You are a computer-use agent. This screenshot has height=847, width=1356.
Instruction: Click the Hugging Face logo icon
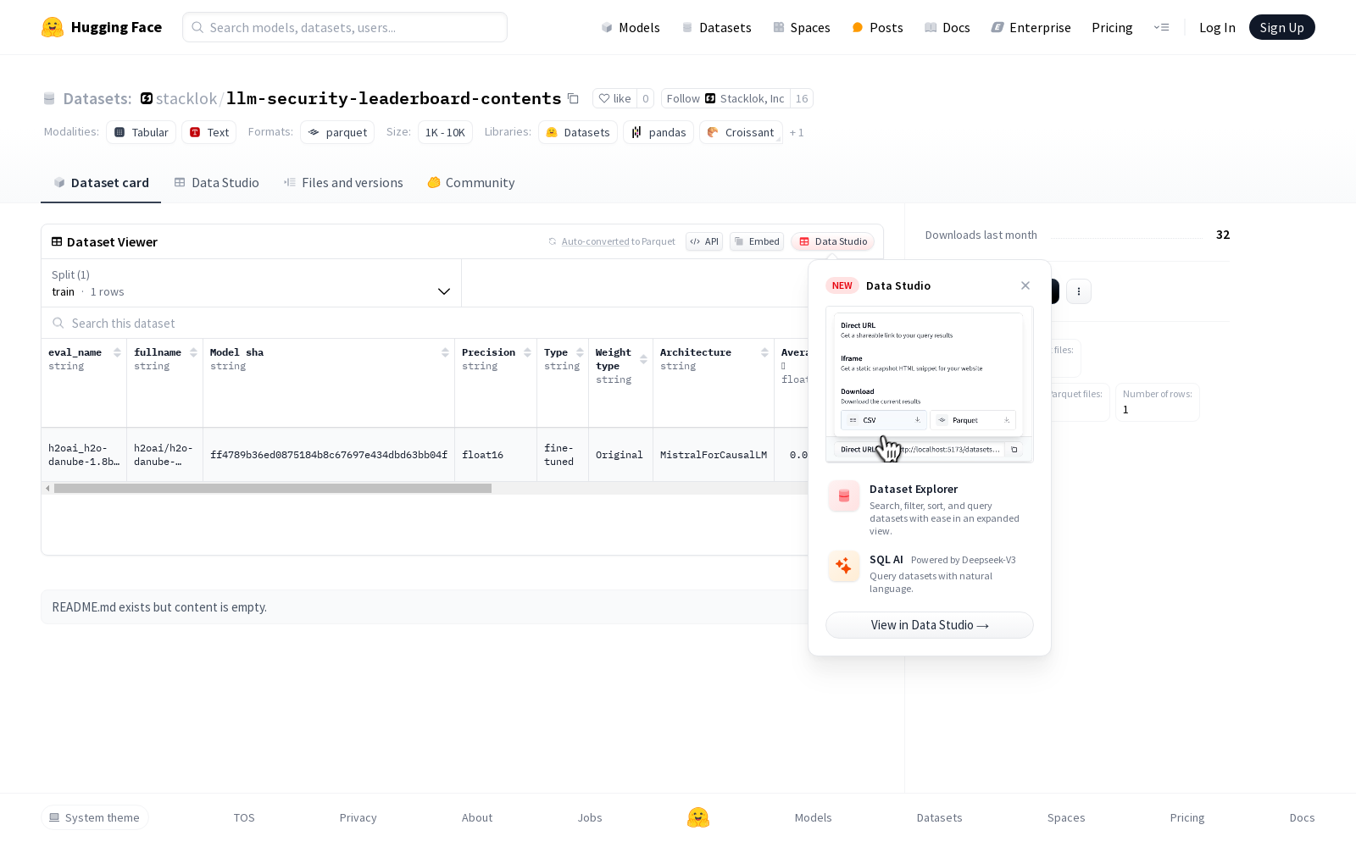pyautogui.click(x=53, y=27)
